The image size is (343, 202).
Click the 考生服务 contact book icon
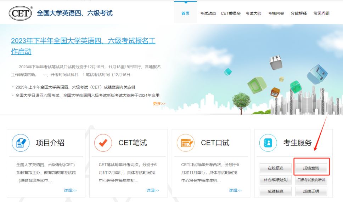tap(268, 143)
